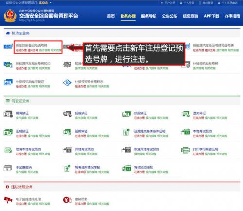Screen dimensions: 243x211
Task: Click the license plate icon for 新车注册登记预选号牌
Action: click(8, 47)
